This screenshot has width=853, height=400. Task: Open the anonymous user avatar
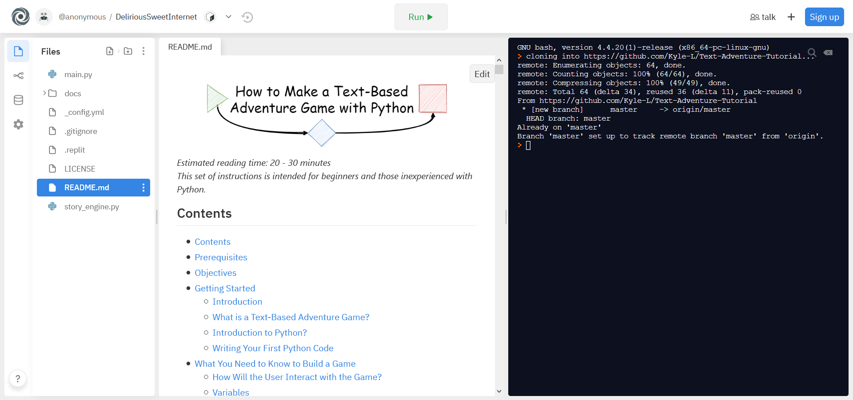coord(44,17)
